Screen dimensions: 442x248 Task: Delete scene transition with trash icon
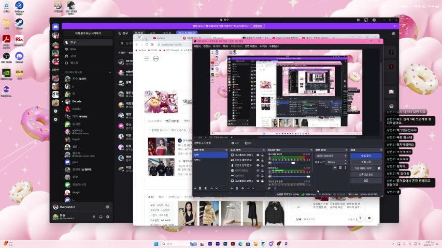[340, 168]
